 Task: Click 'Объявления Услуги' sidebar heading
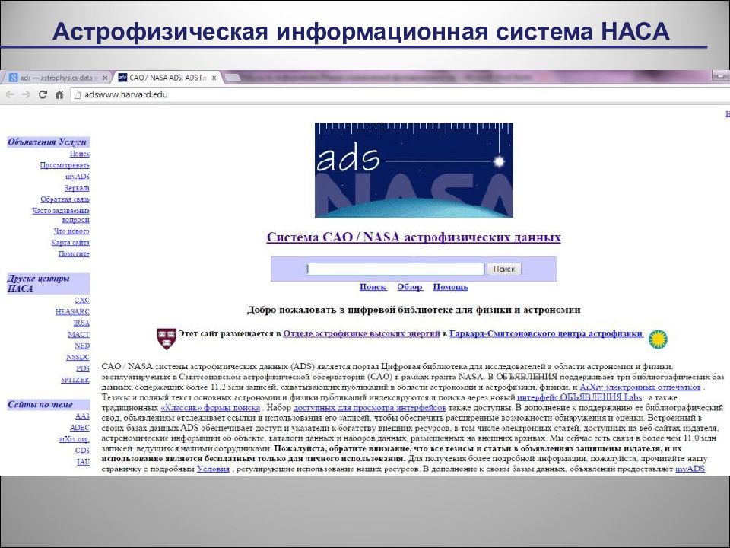(x=47, y=142)
